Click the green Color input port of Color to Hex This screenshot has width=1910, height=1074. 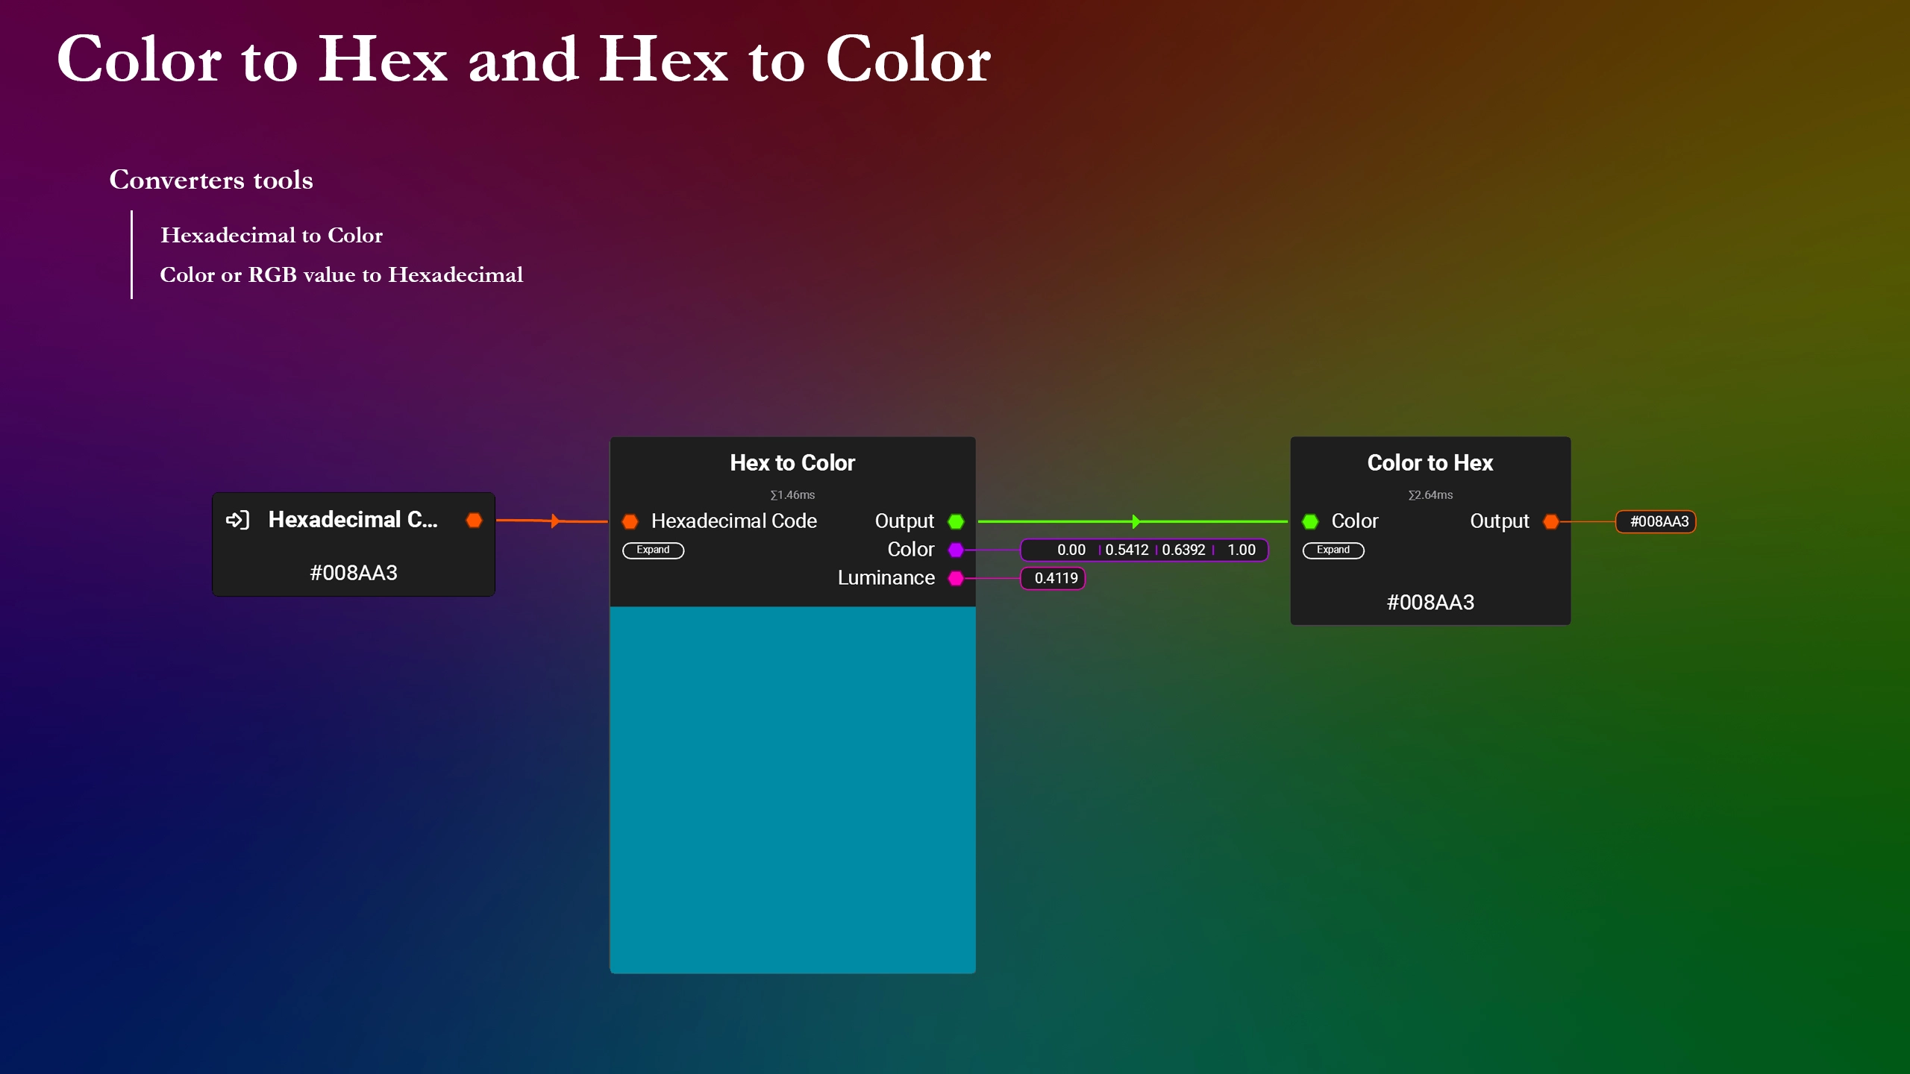[1310, 521]
